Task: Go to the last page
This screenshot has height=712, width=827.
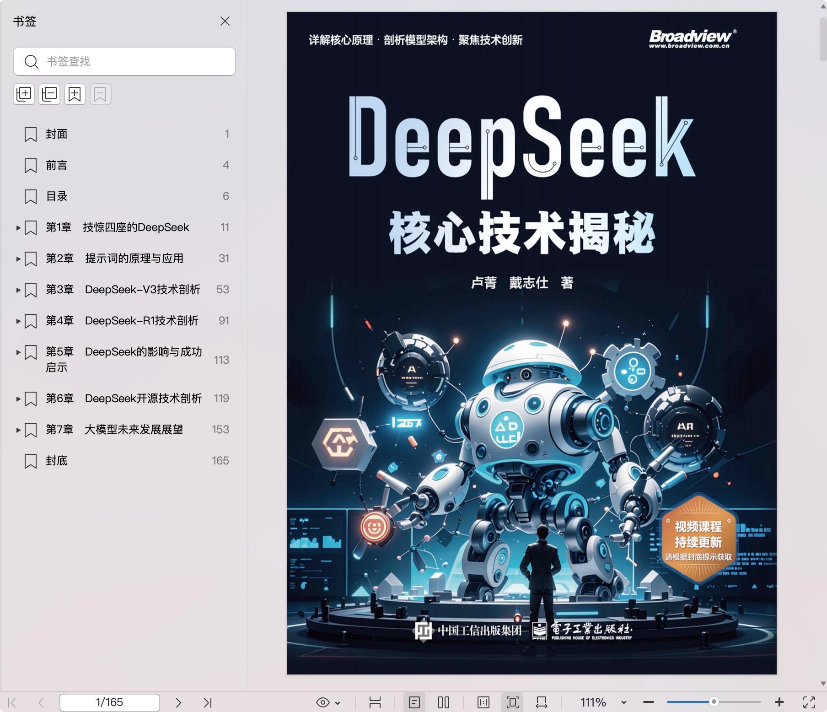Action: pyautogui.click(x=208, y=702)
